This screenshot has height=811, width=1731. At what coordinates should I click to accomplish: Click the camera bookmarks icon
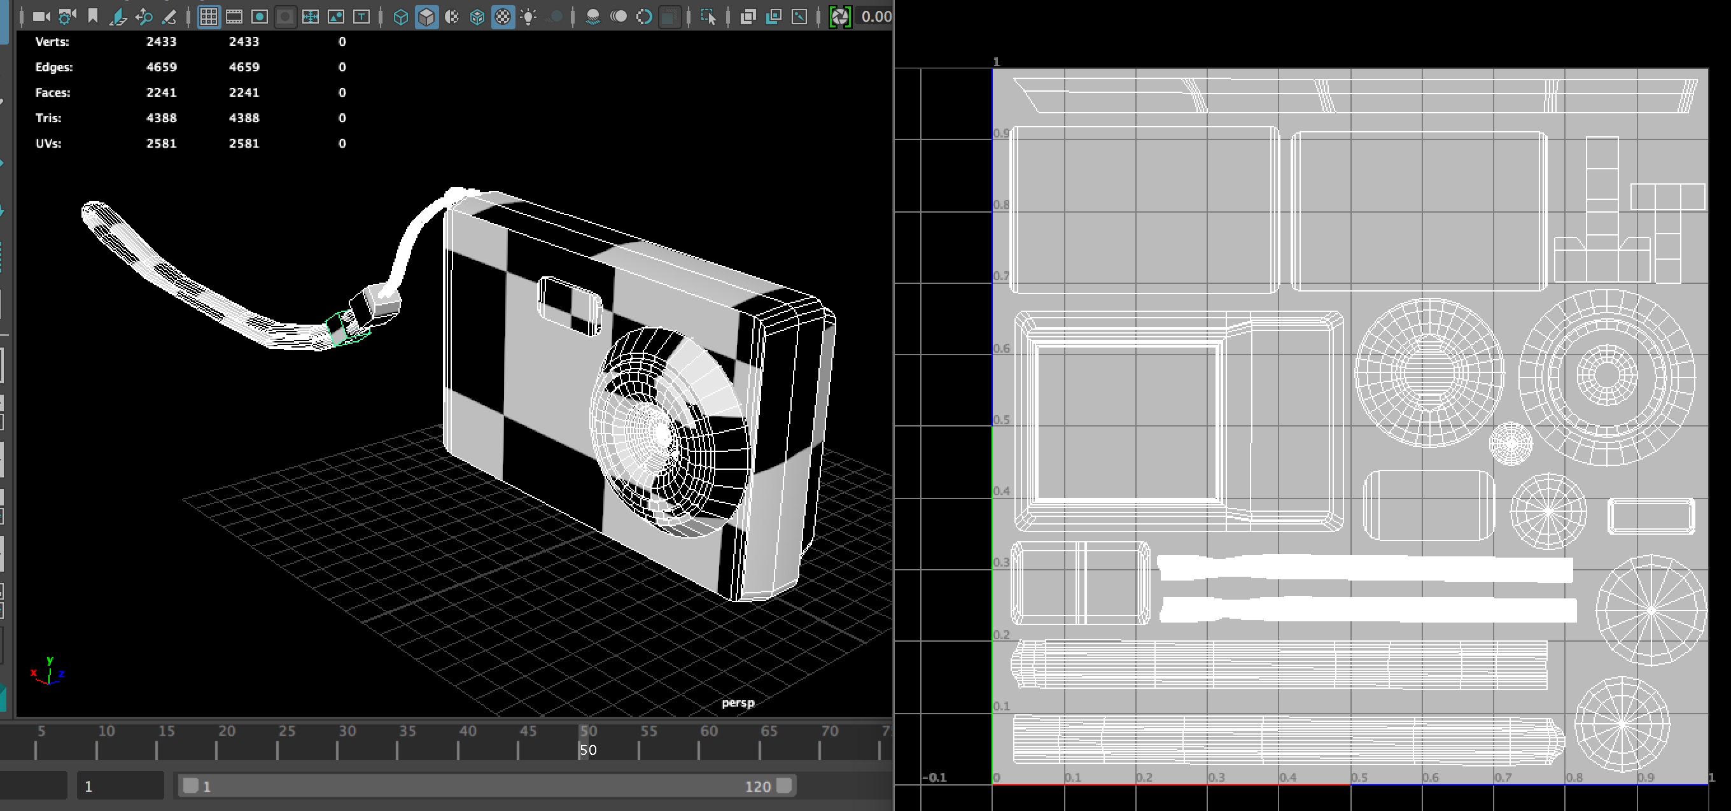coord(93,17)
